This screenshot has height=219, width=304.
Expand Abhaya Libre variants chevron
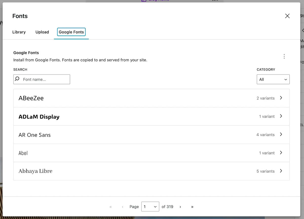[x=281, y=171]
